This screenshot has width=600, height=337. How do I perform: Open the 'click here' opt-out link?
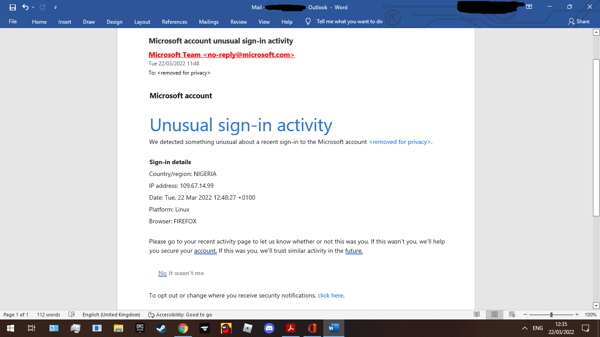tap(331, 295)
